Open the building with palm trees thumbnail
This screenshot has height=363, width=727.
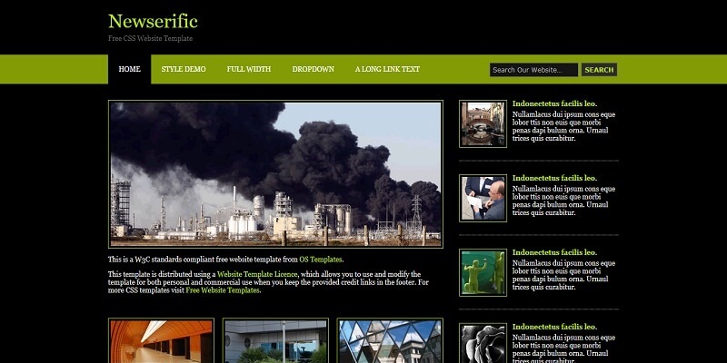(x=275, y=340)
